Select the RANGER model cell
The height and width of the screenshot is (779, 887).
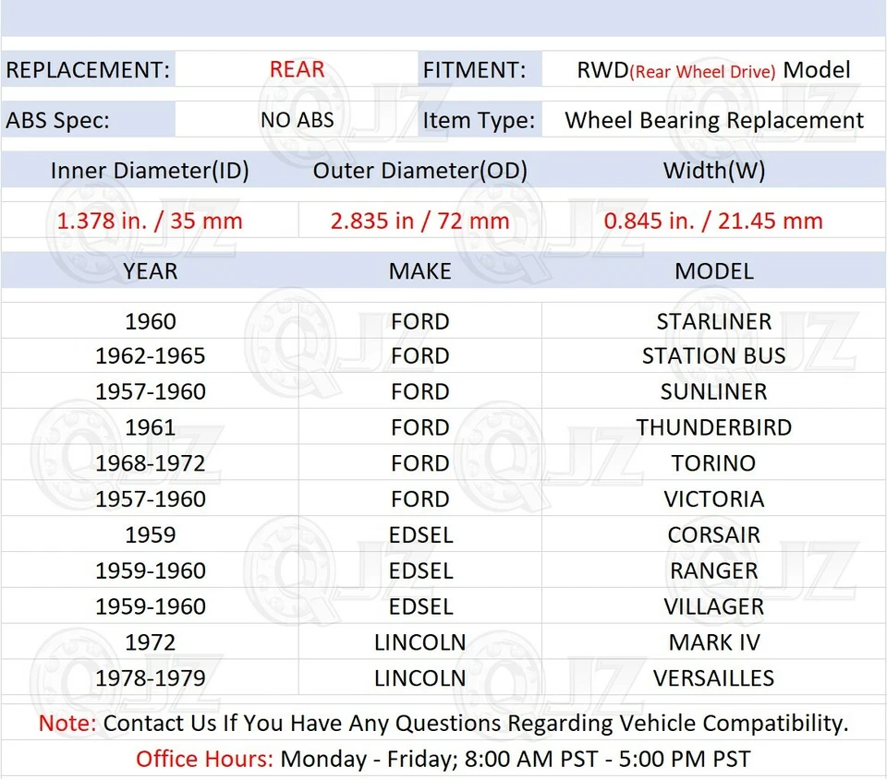coord(714,571)
